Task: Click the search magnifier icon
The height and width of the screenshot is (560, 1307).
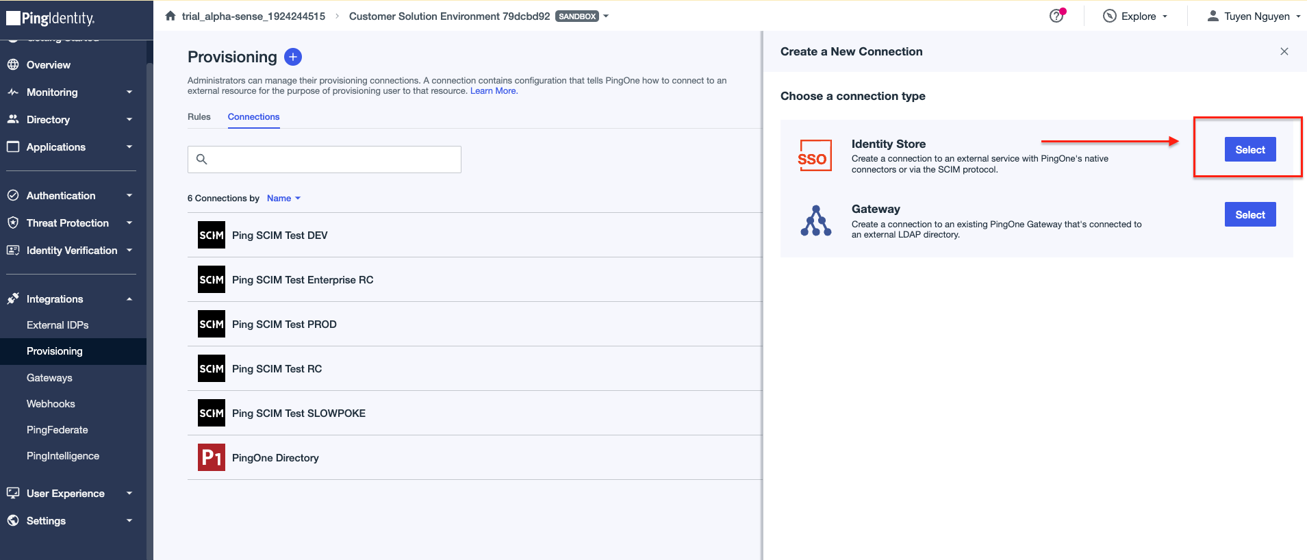Action: point(202,160)
